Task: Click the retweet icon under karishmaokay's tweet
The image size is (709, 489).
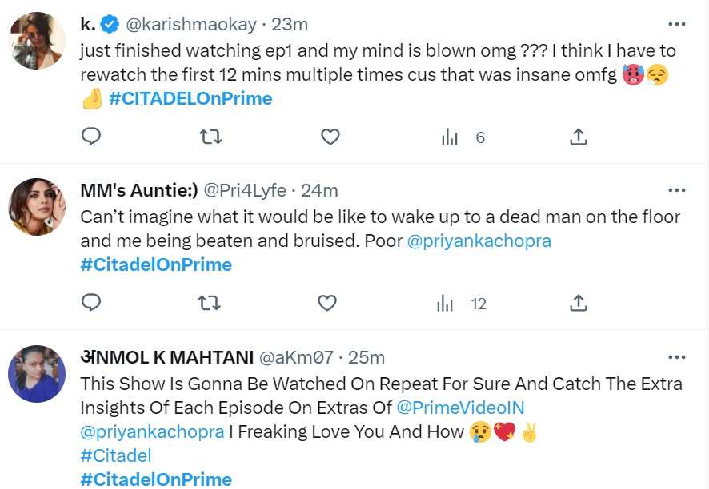Action: 210,137
